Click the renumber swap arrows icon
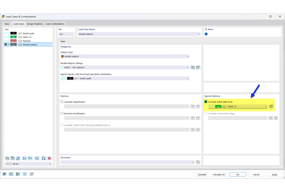The width and height of the screenshot is (285, 192). click(37, 158)
